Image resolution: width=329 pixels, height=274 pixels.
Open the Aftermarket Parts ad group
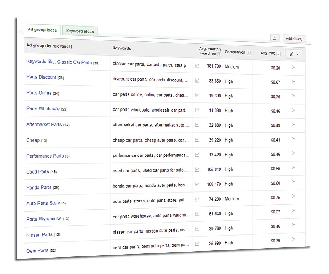pos(45,124)
